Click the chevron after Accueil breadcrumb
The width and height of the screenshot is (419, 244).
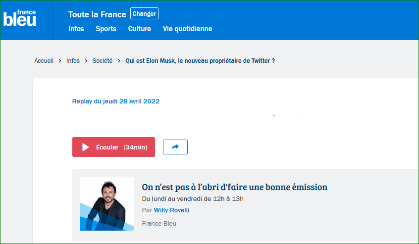pyautogui.click(x=60, y=61)
